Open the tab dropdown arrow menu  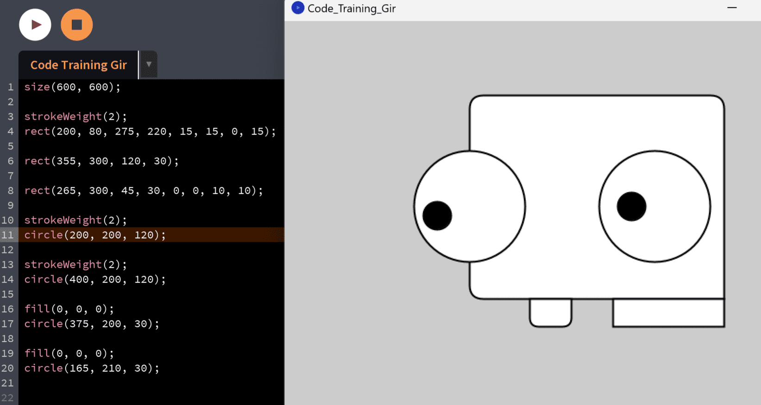pyautogui.click(x=149, y=64)
